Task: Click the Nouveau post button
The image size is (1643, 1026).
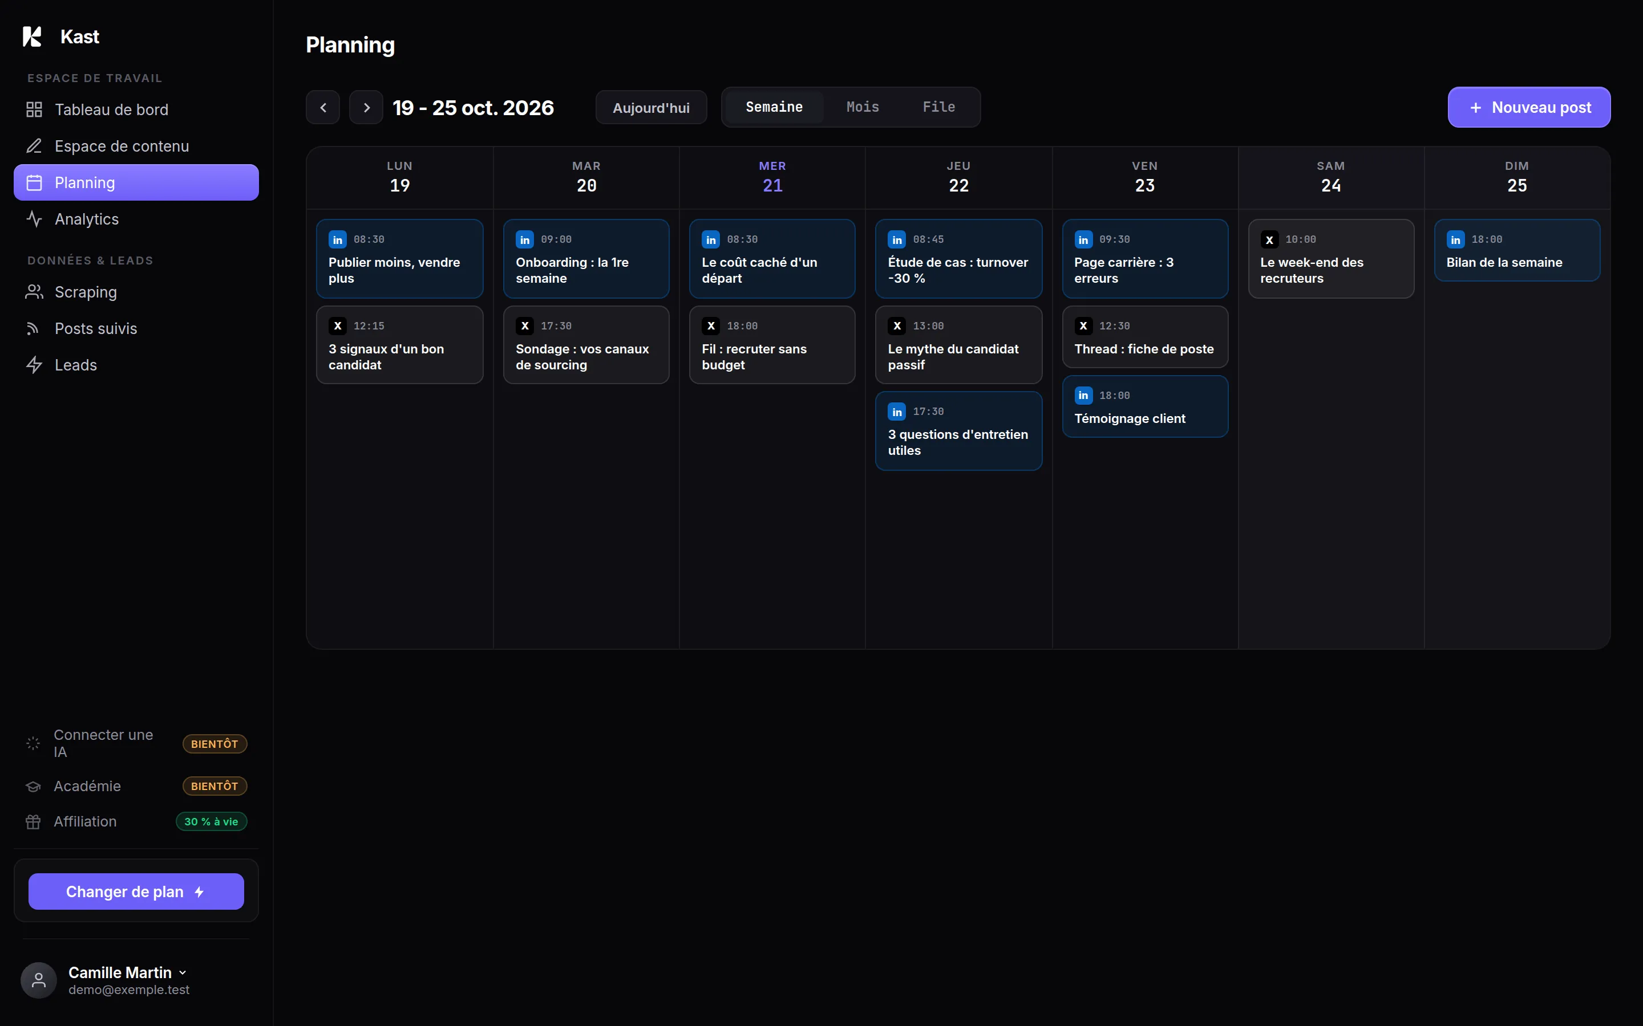Action: [1529, 107]
